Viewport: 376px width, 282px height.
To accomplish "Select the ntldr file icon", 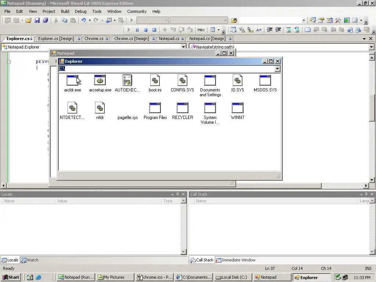I will tap(100, 108).
